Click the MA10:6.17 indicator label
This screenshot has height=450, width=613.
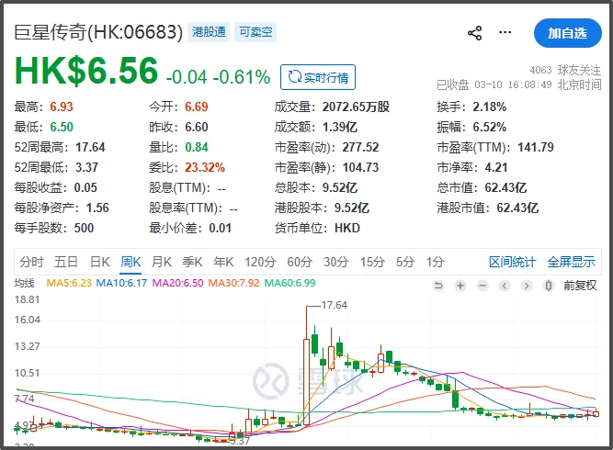[x=121, y=283]
